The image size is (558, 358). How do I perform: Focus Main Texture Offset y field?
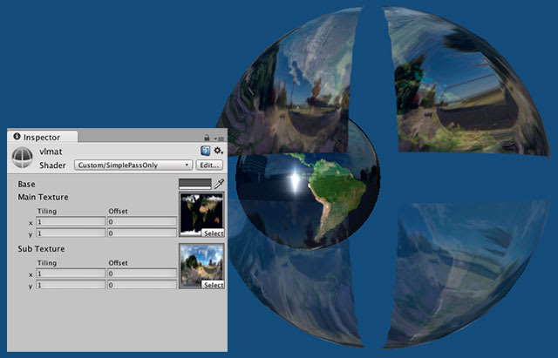[x=141, y=233]
